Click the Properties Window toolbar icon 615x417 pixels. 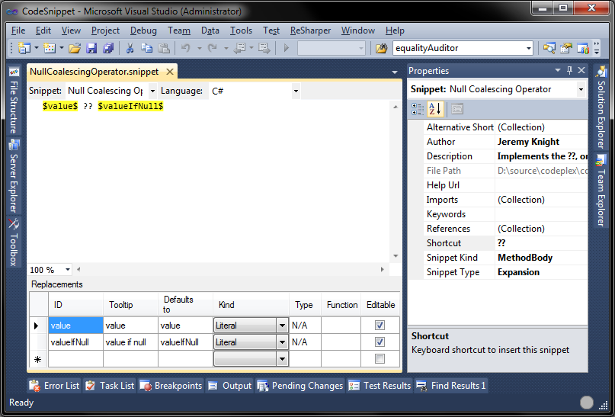(x=566, y=48)
